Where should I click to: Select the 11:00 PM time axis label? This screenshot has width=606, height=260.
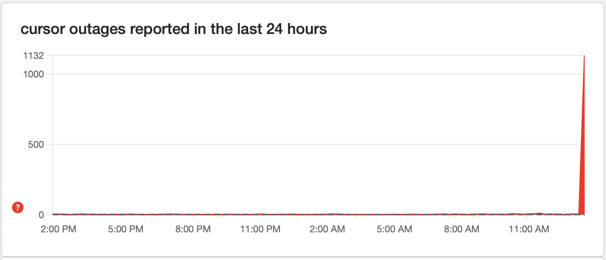tap(260, 229)
